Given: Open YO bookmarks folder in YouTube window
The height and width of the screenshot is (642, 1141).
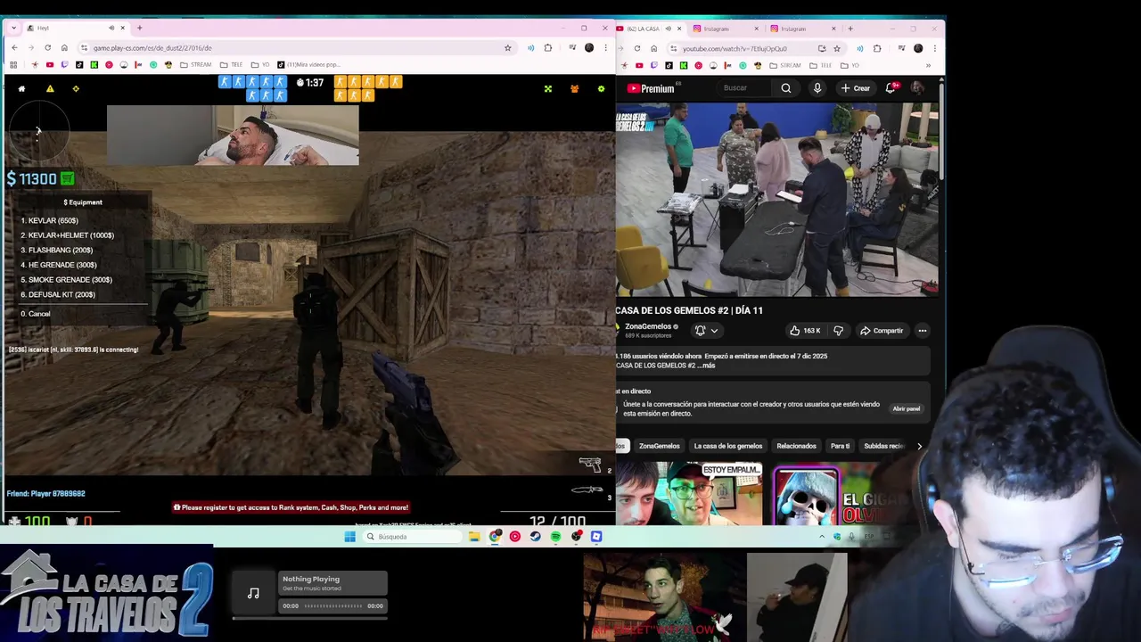Looking at the screenshot, I should (x=850, y=65).
